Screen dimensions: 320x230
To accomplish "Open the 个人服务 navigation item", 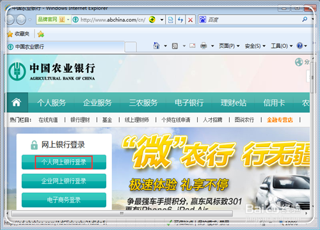I will pyautogui.click(x=51, y=103).
